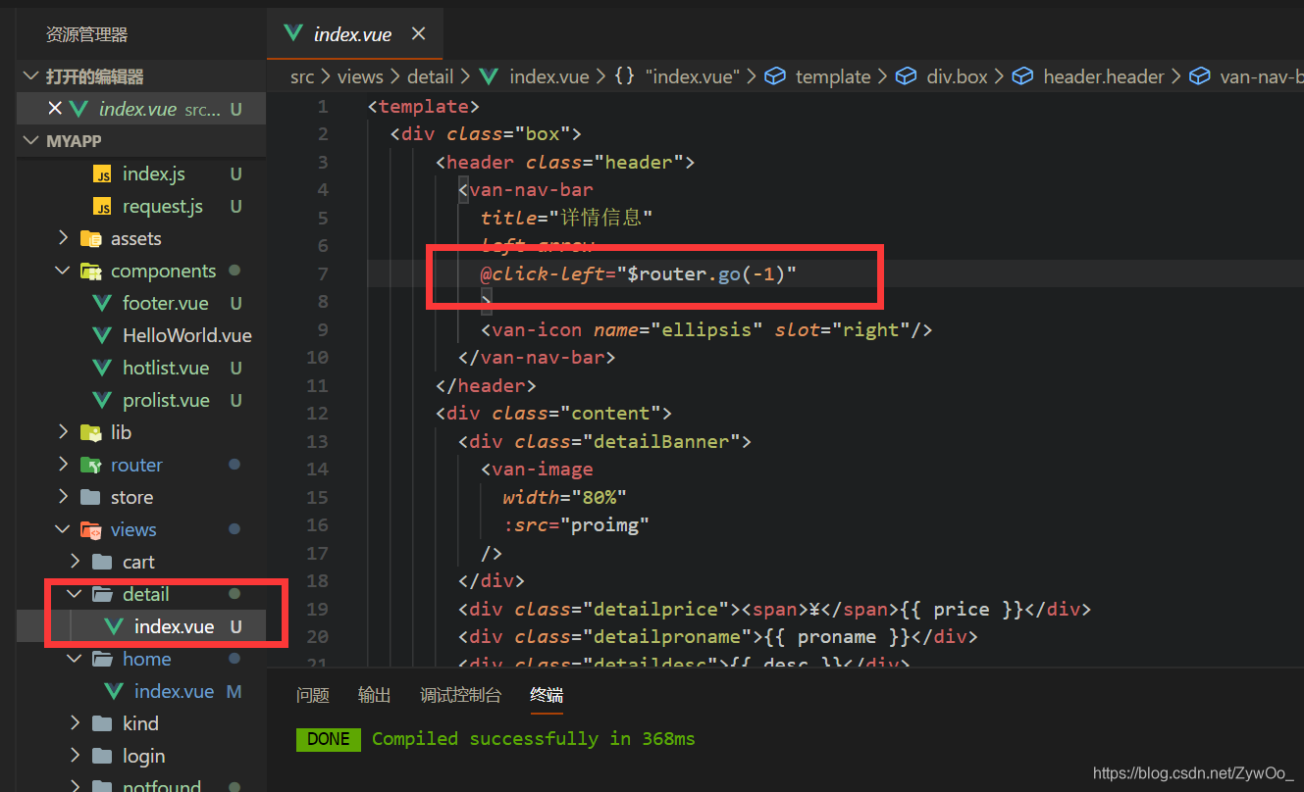Click the template breadcrumb segment
This screenshot has height=792, width=1304.
833,76
